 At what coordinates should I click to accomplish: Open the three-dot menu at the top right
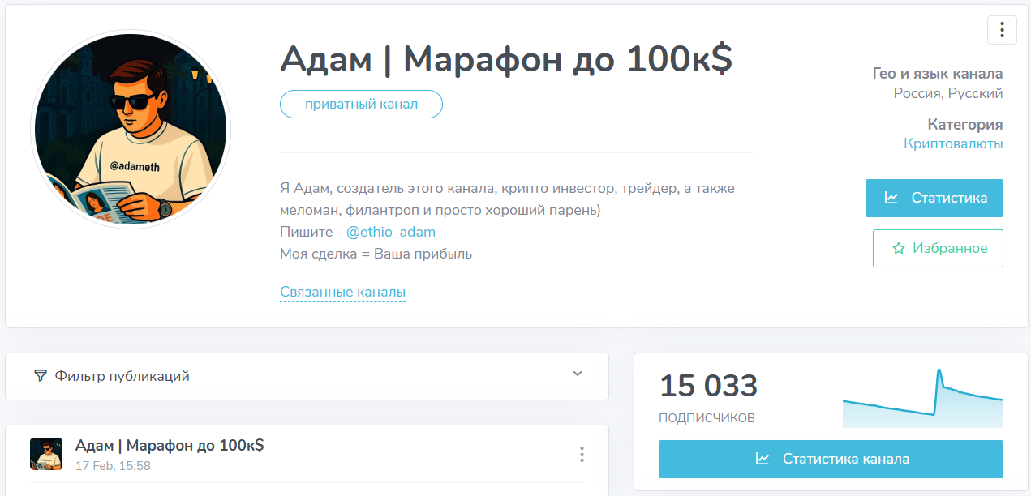1002,29
